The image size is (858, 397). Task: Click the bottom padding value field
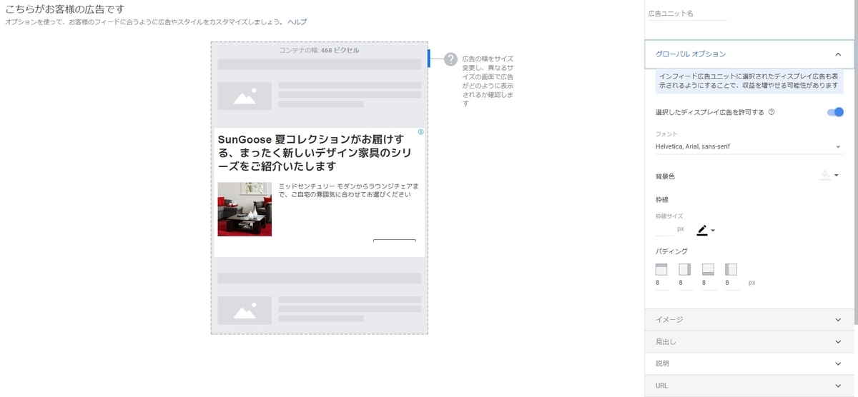(708, 283)
